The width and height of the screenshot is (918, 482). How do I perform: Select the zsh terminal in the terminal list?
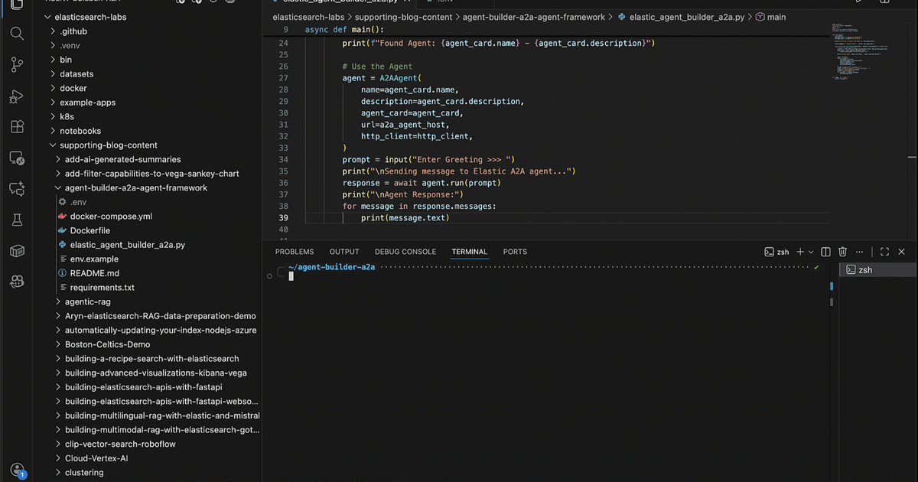pos(865,269)
